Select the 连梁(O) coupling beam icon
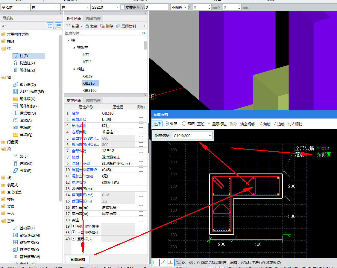337x268 pixels. click(x=16, y=163)
